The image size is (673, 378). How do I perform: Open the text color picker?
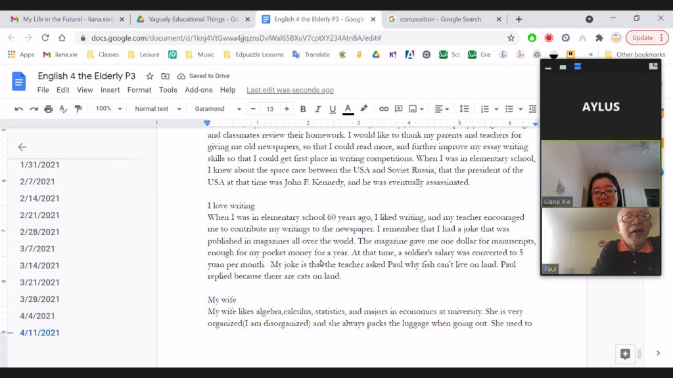click(x=348, y=109)
